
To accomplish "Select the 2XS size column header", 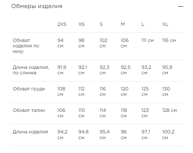I will (x=62, y=24).
